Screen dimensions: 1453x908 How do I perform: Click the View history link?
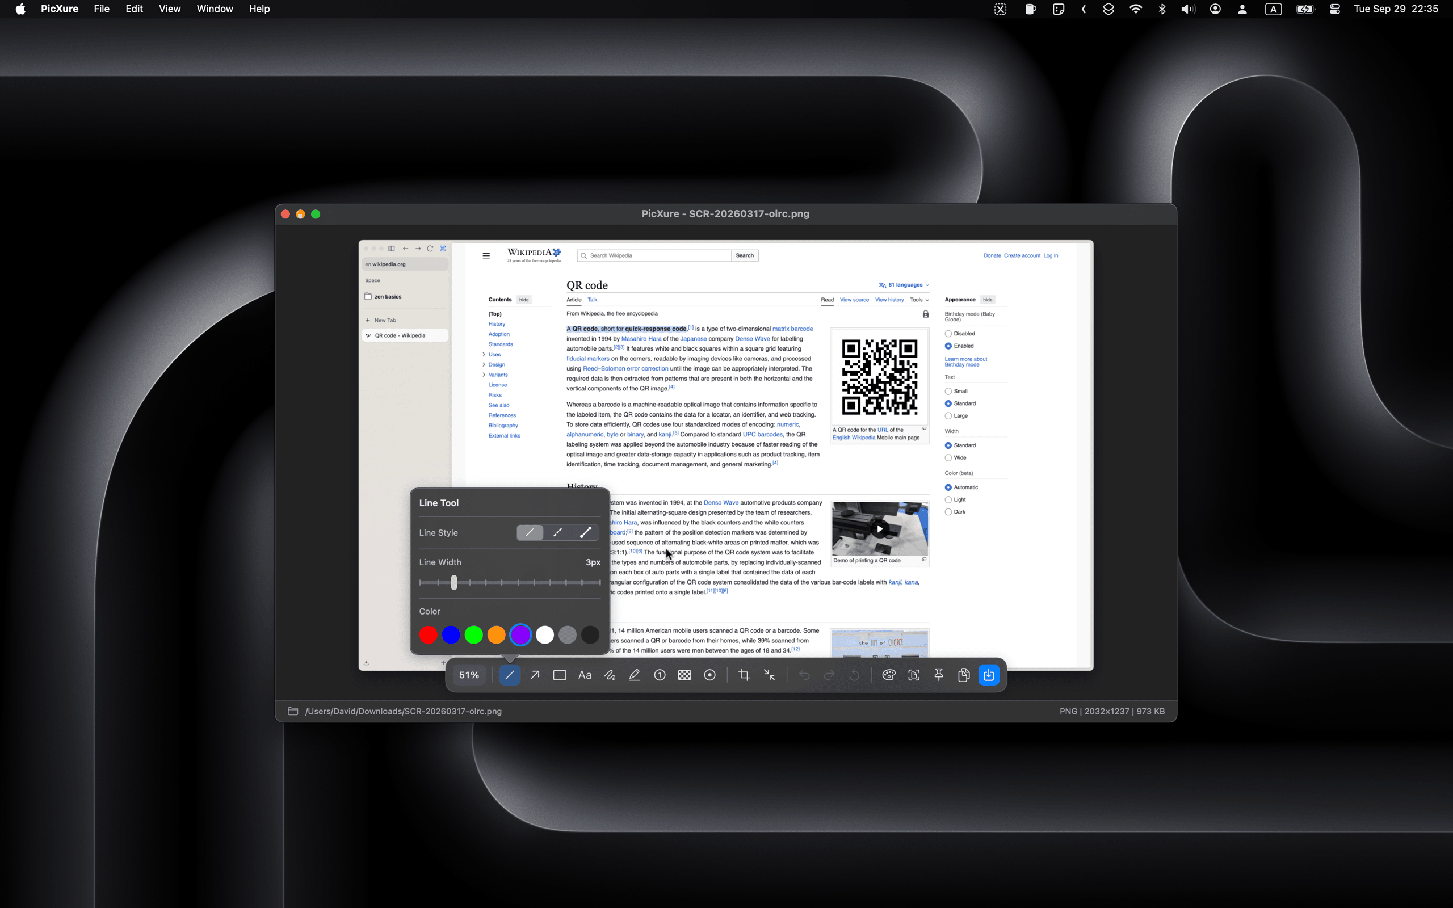[889, 300]
